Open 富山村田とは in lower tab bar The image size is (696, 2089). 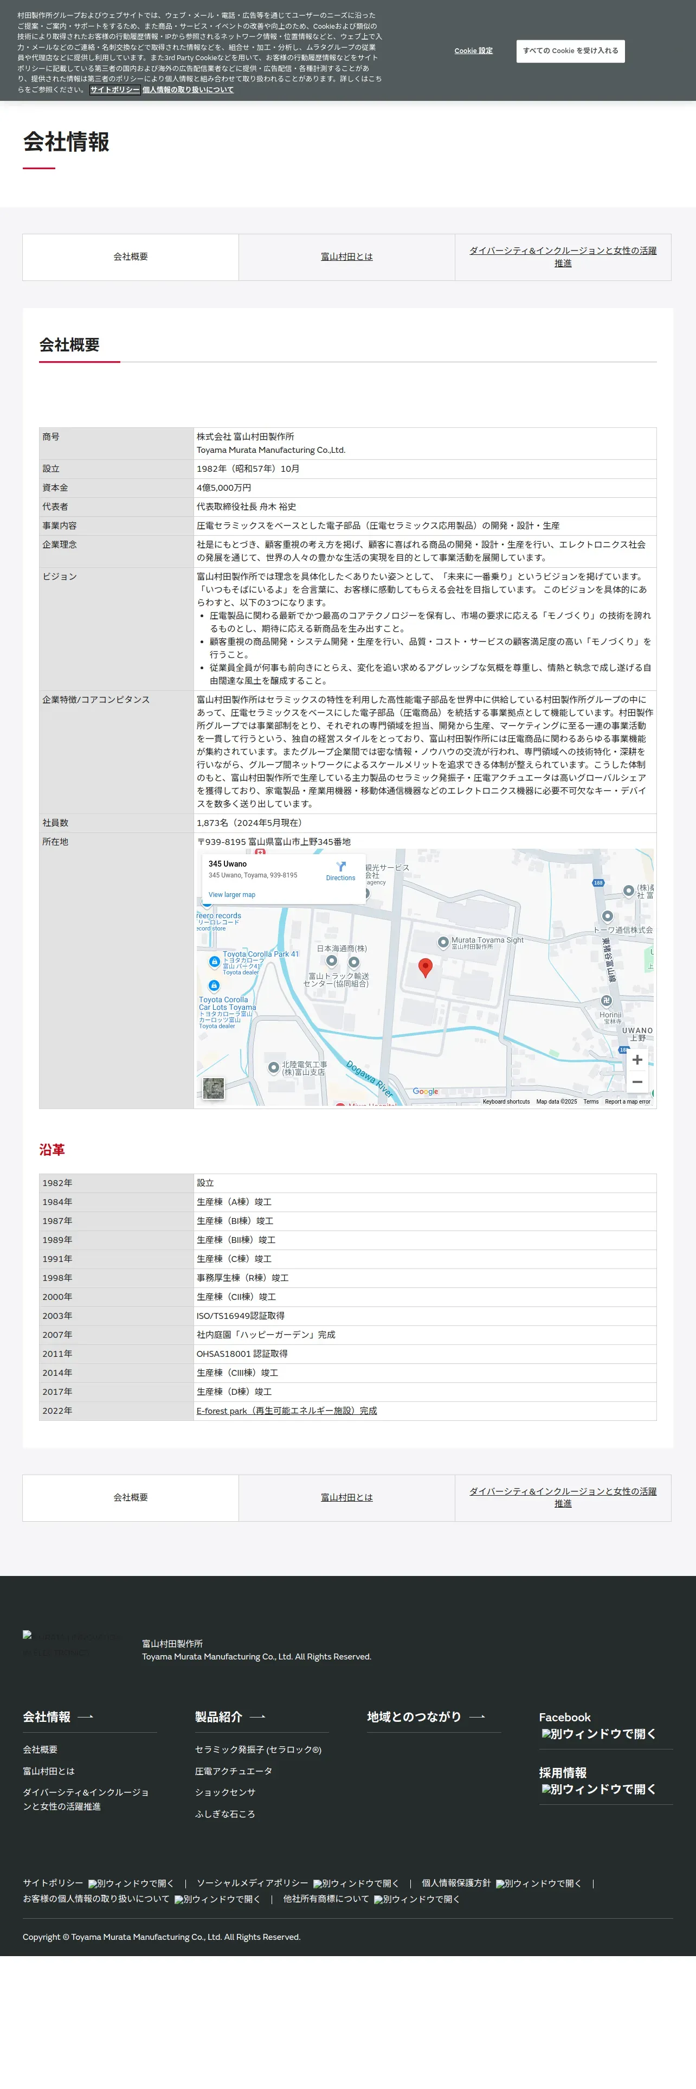click(347, 1498)
